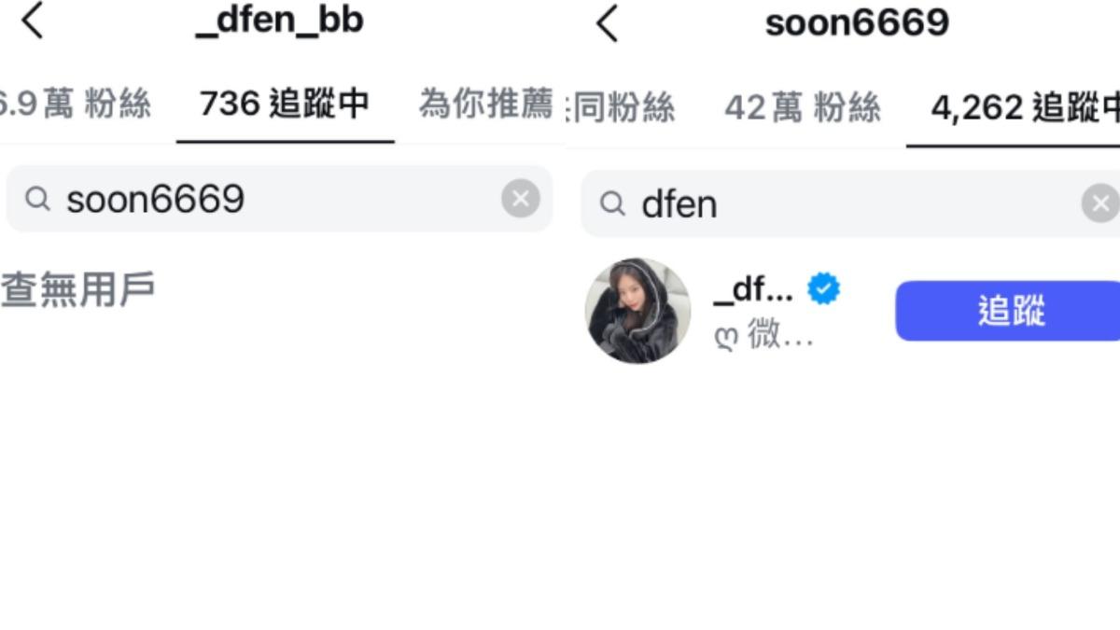
Task: Open the _df... username result
Action: tap(753, 290)
